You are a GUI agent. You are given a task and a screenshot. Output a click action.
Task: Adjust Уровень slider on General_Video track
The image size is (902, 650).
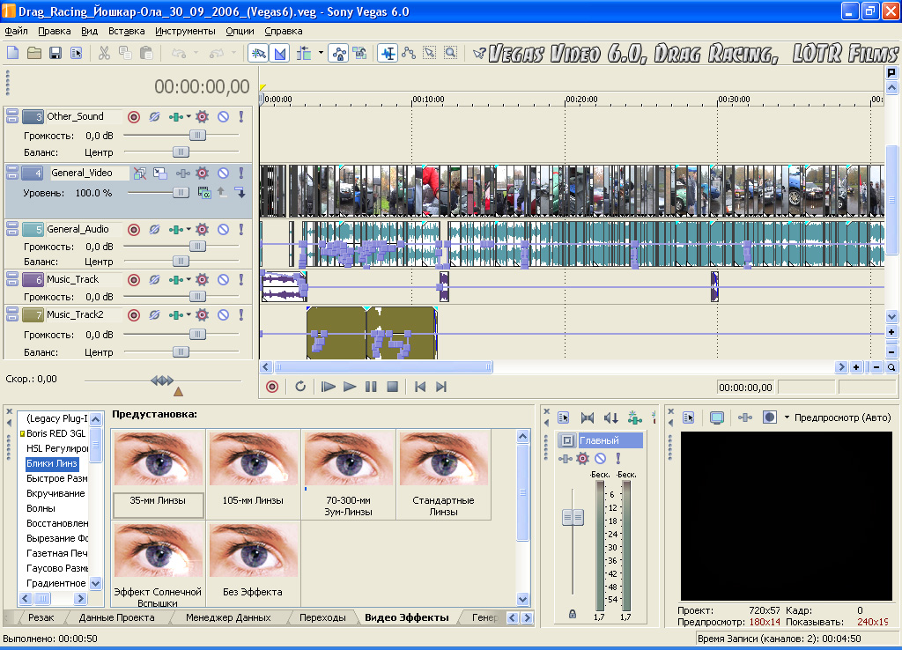(x=181, y=192)
